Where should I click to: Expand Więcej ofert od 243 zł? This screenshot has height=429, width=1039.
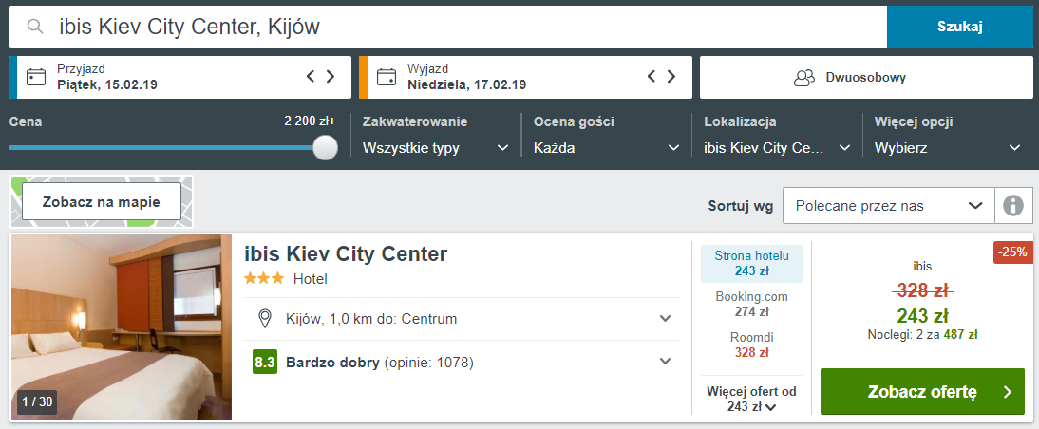751,399
